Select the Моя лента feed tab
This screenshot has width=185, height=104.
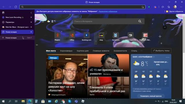point(51,51)
